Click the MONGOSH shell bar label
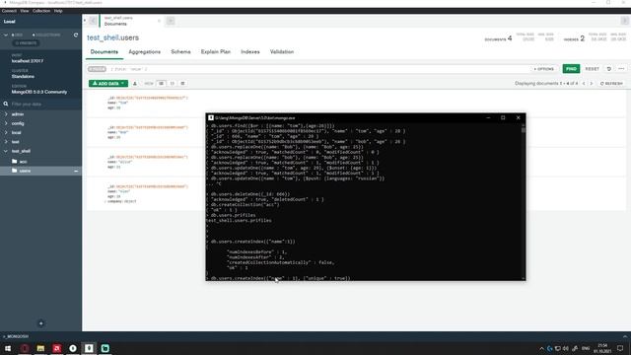Image resolution: width=631 pixels, height=355 pixels. coord(17,336)
